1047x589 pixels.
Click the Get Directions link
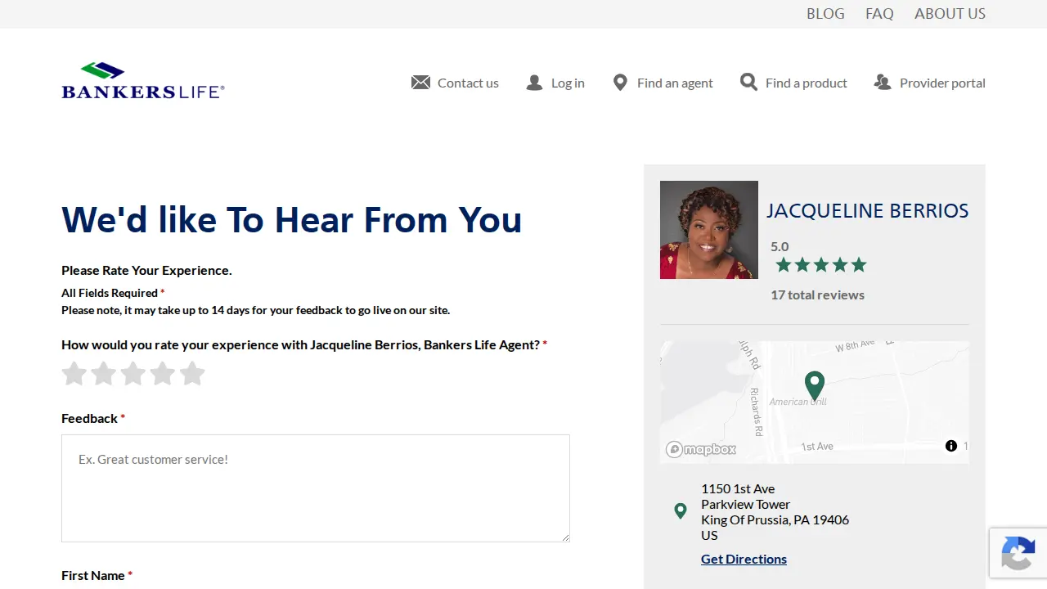click(x=744, y=559)
